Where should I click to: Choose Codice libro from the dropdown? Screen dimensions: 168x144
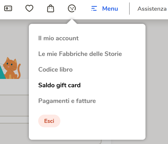56,70
